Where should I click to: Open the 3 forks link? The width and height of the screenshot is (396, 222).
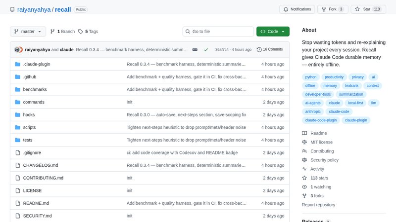point(317,196)
